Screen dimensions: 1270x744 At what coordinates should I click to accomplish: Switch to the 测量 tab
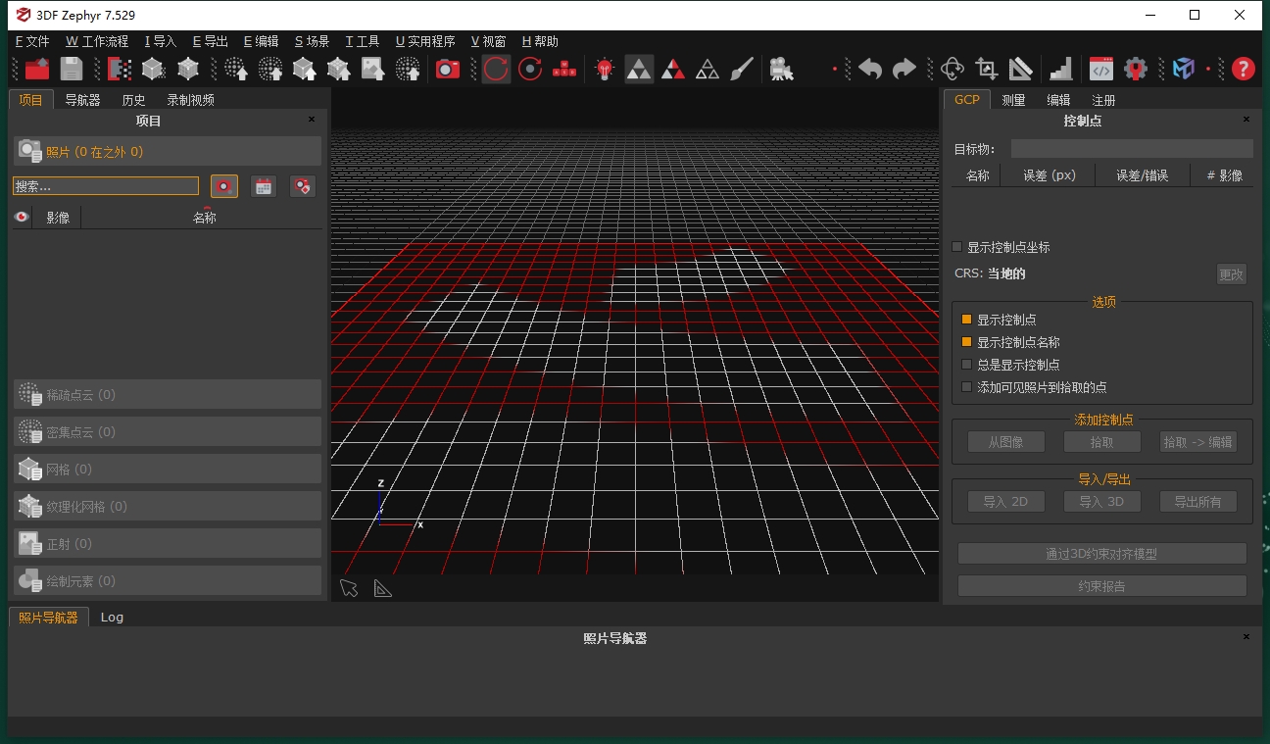point(1013,100)
